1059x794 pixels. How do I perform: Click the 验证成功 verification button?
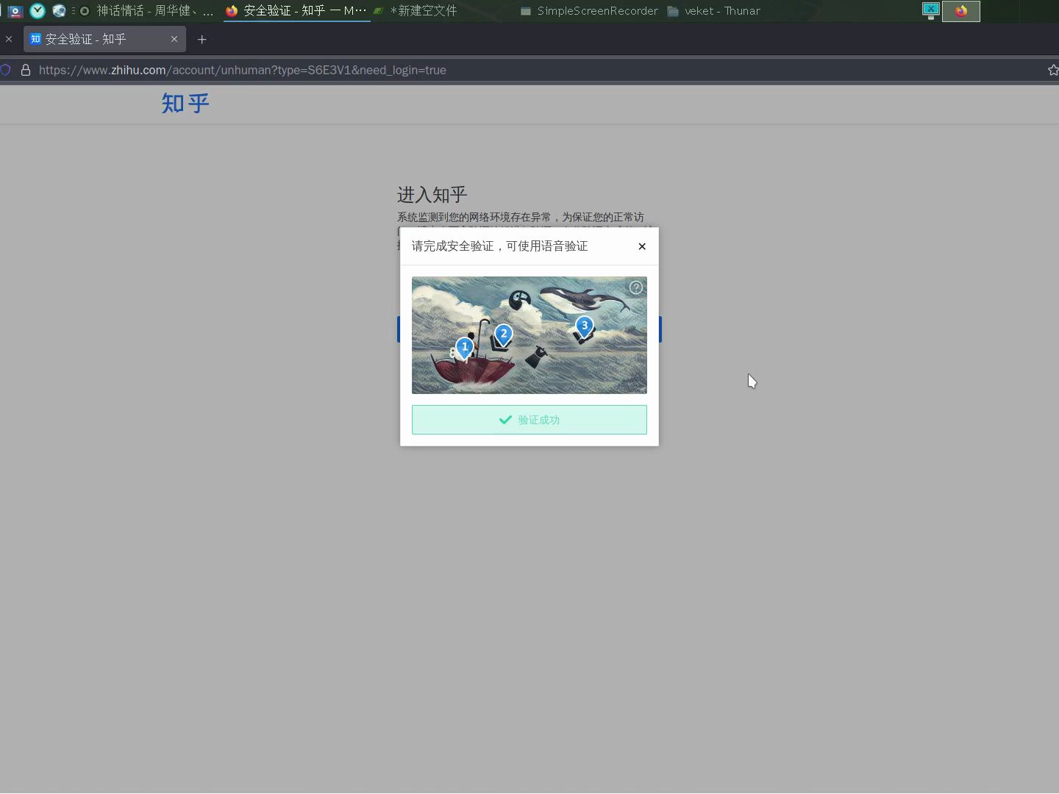(529, 420)
